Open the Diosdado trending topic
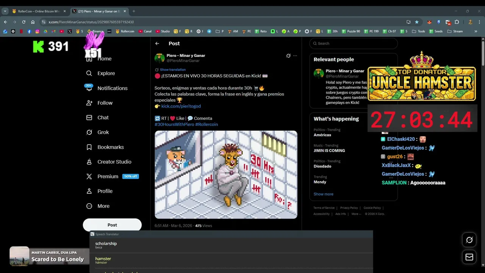 point(322,166)
